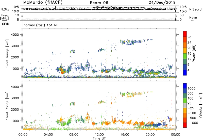The width and height of the screenshot is (203, 140).
Task: Click the "Nave" legend label
Action: coord(193,17)
